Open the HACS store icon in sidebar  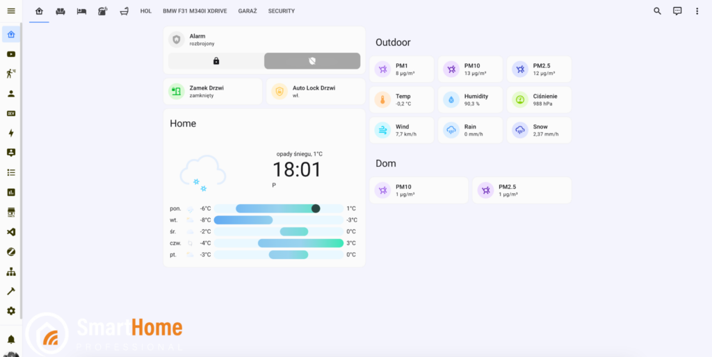[11, 212]
